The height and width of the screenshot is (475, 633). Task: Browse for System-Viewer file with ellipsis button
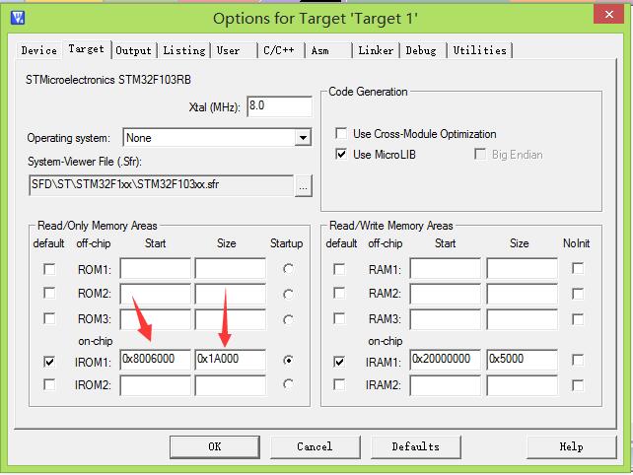pos(303,186)
